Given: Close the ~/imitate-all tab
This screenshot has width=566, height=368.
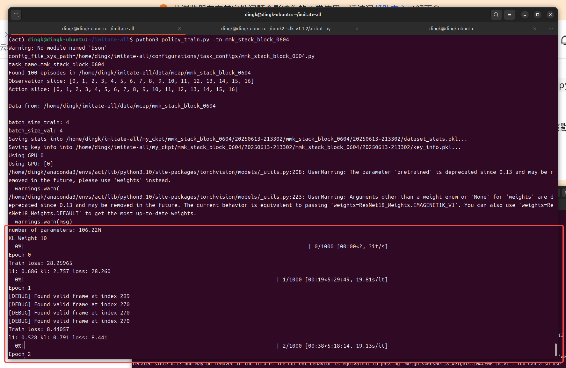Looking at the screenshot, I should pyautogui.click(x=179, y=29).
